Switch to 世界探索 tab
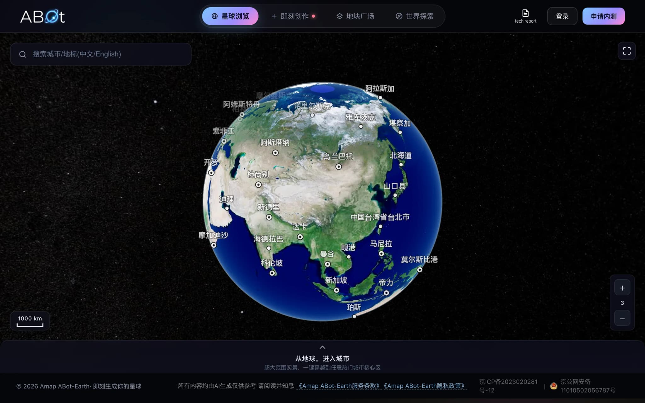Screen dimensions: 645x403 point(414,16)
